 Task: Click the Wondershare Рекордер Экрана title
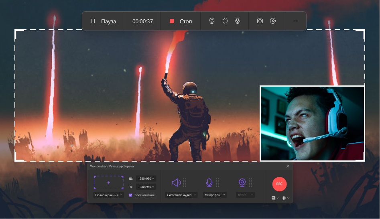tap(112, 166)
